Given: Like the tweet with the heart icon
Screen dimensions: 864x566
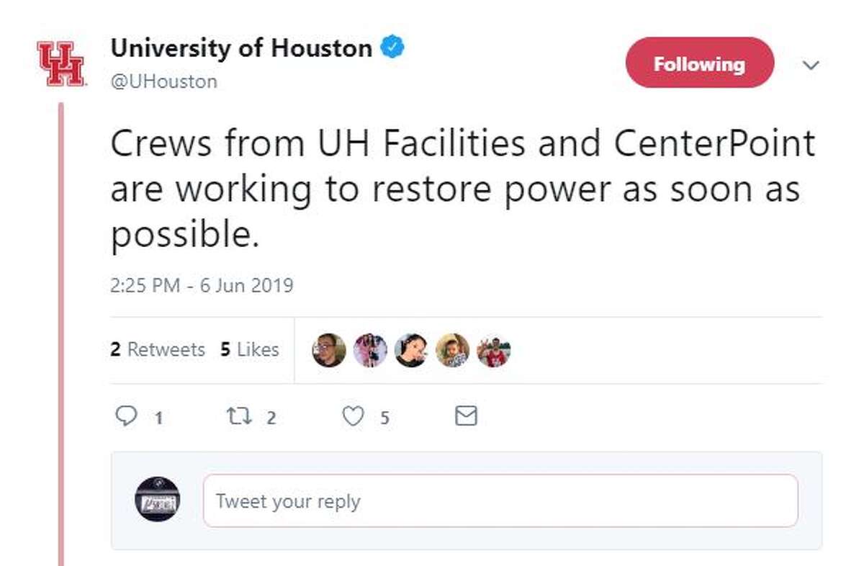Looking at the screenshot, I should pos(352,416).
